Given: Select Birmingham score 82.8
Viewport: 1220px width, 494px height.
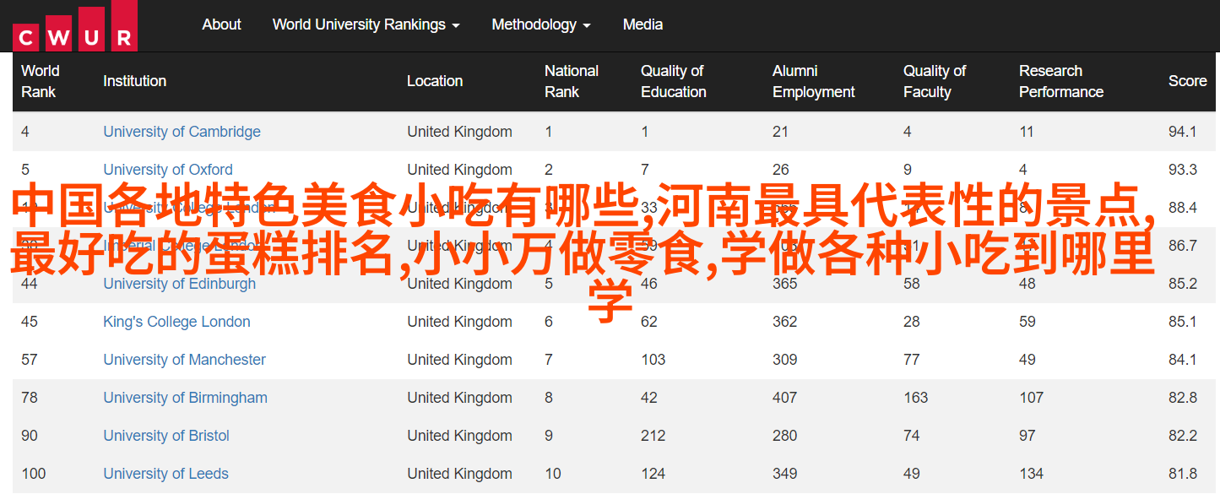Looking at the screenshot, I should point(1183,398).
